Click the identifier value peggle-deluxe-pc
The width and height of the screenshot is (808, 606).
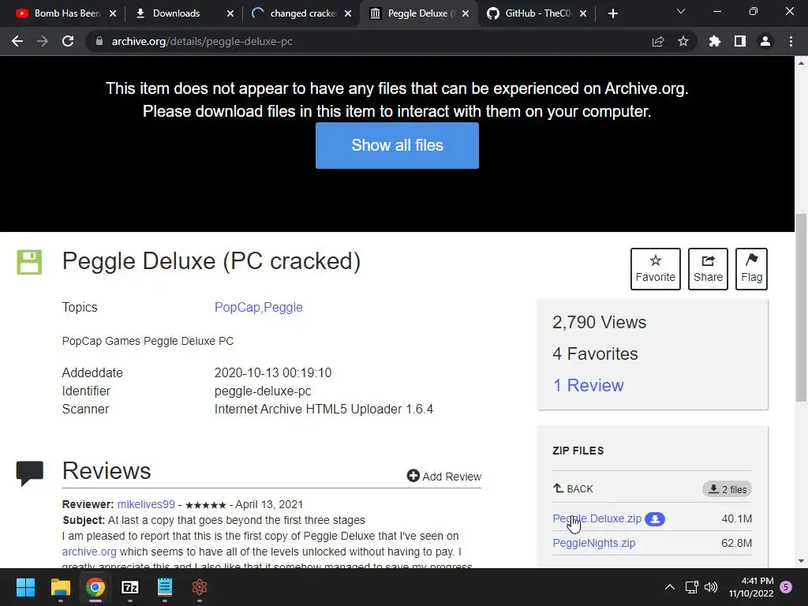263,391
